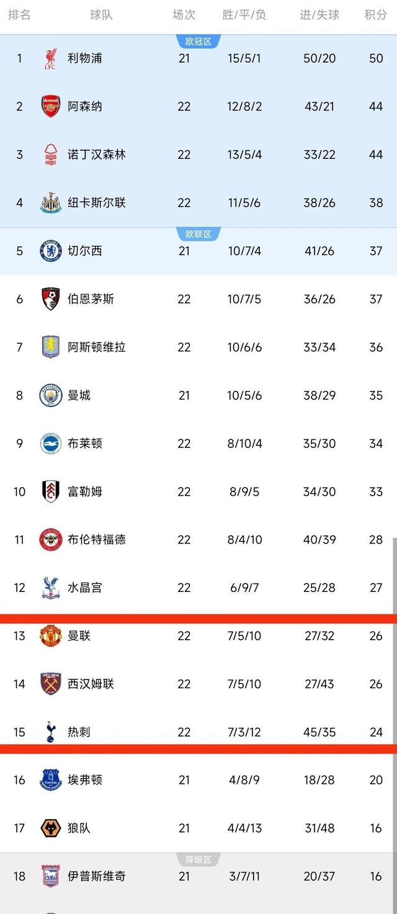Click the 欧冠区 zone label
The width and height of the screenshot is (397, 914).
point(198,42)
